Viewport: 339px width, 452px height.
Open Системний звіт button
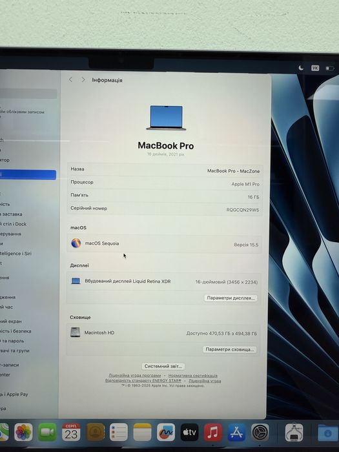click(x=163, y=366)
